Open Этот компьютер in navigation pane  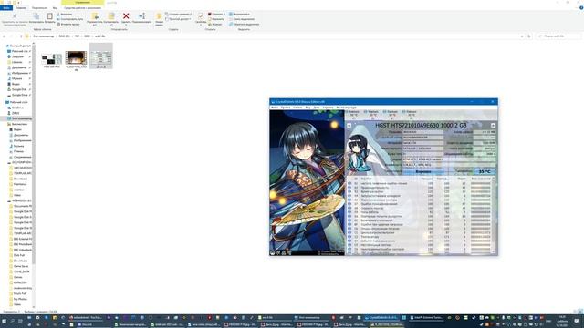pos(19,118)
